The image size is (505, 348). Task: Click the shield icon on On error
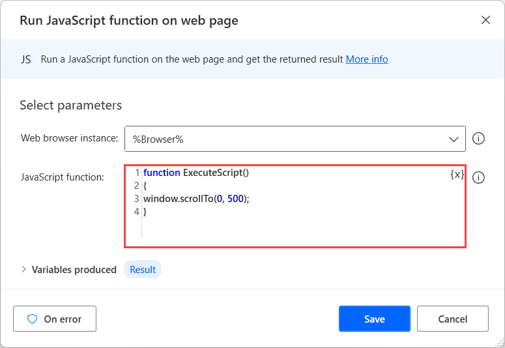point(32,319)
